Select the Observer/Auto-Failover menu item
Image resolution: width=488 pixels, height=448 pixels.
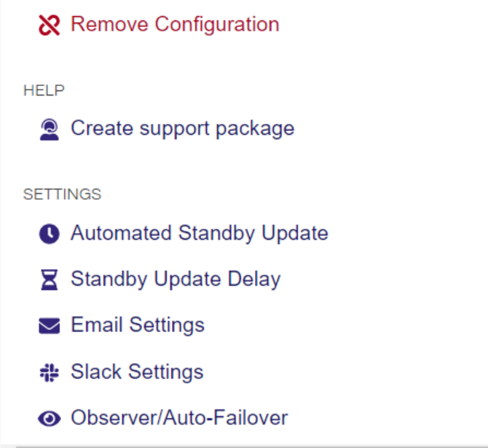point(178,418)
